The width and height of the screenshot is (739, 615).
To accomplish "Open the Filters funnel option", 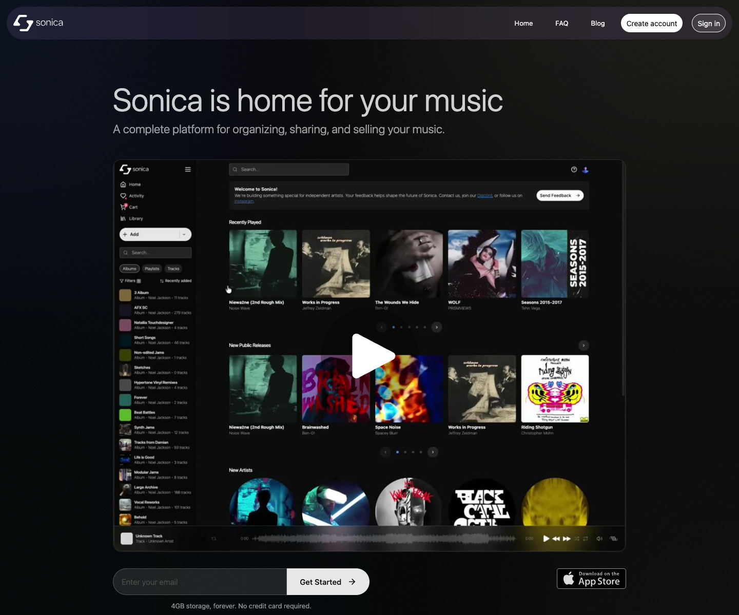I will (x=130, y=281).
